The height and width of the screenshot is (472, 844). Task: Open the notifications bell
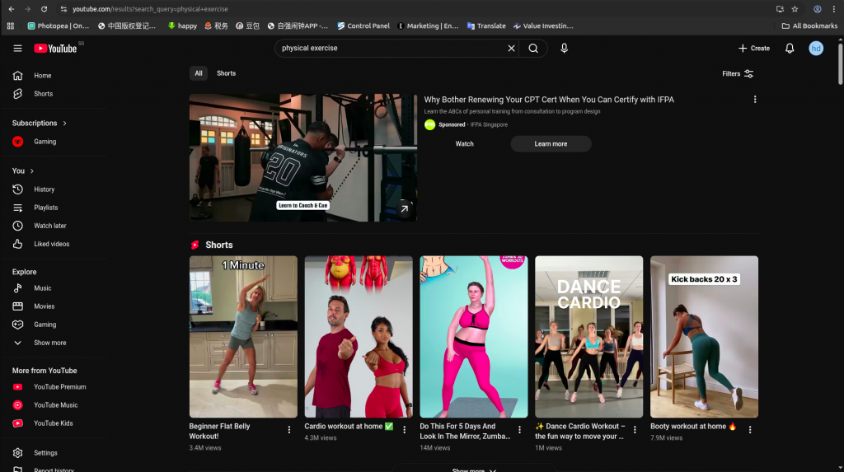(x=790, y=49)
